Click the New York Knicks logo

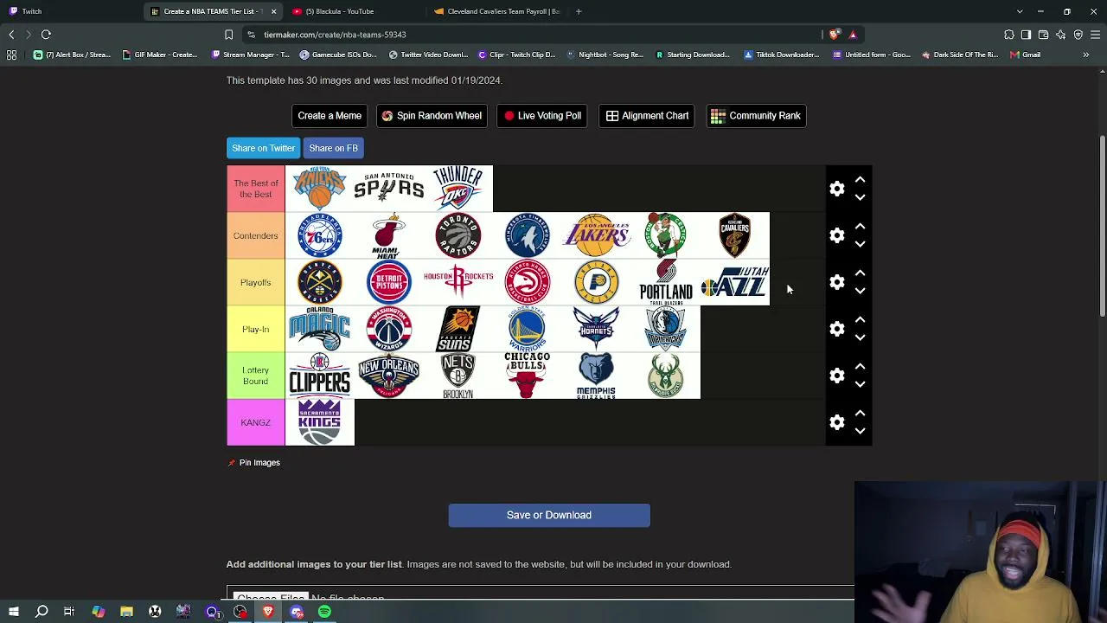pos(320,188)
